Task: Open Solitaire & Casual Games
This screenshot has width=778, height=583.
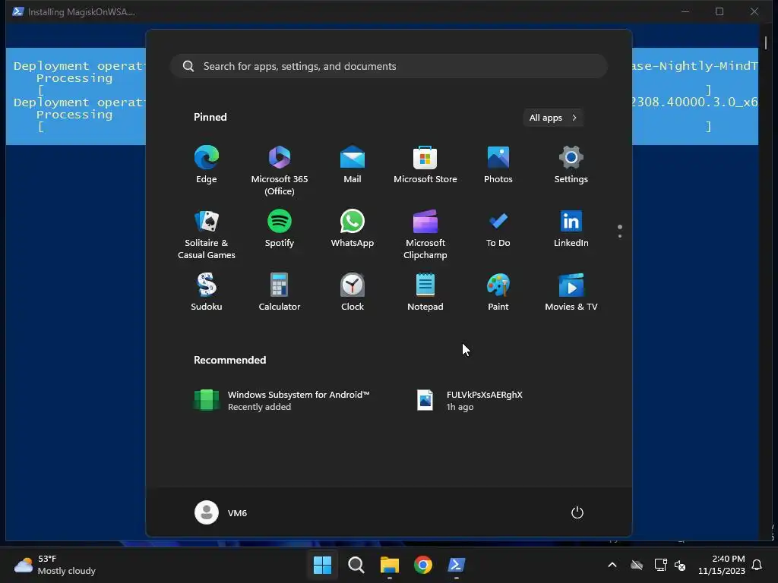Action: [x=207, y=235]
